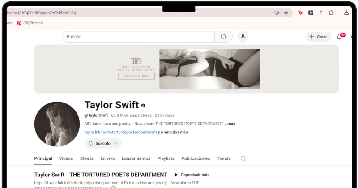
Task: Open the Lanzamientos tab
Action: [x=136, y=158]
